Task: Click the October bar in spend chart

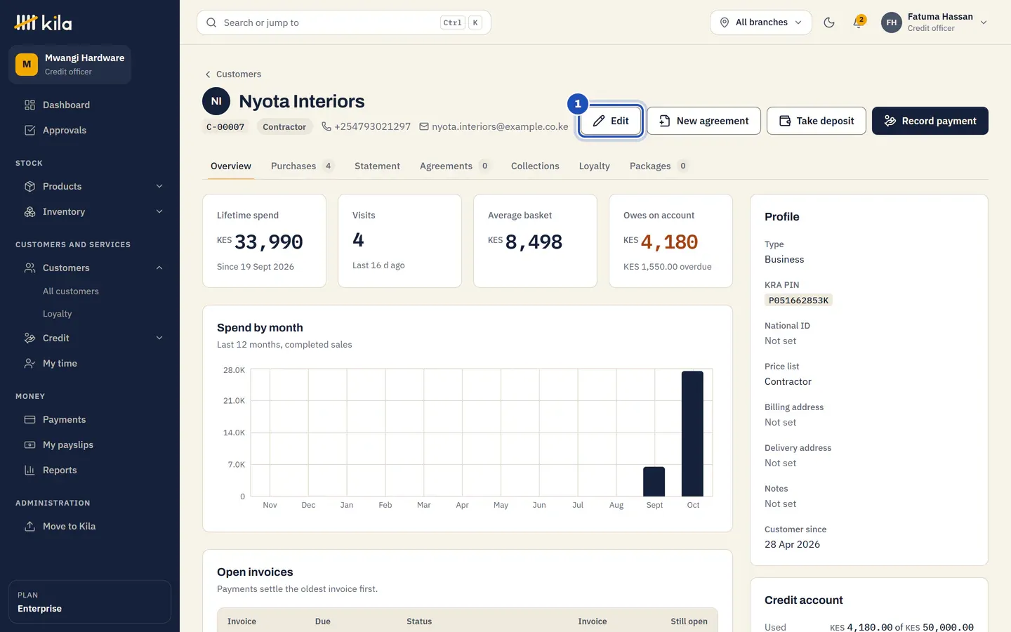Action: coord(692,433)
